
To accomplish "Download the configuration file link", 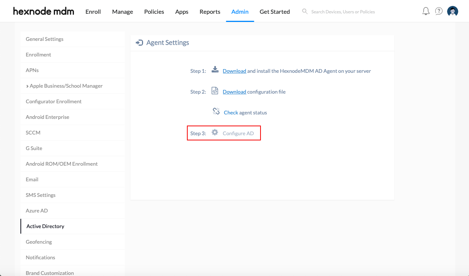I will [234, 92].
